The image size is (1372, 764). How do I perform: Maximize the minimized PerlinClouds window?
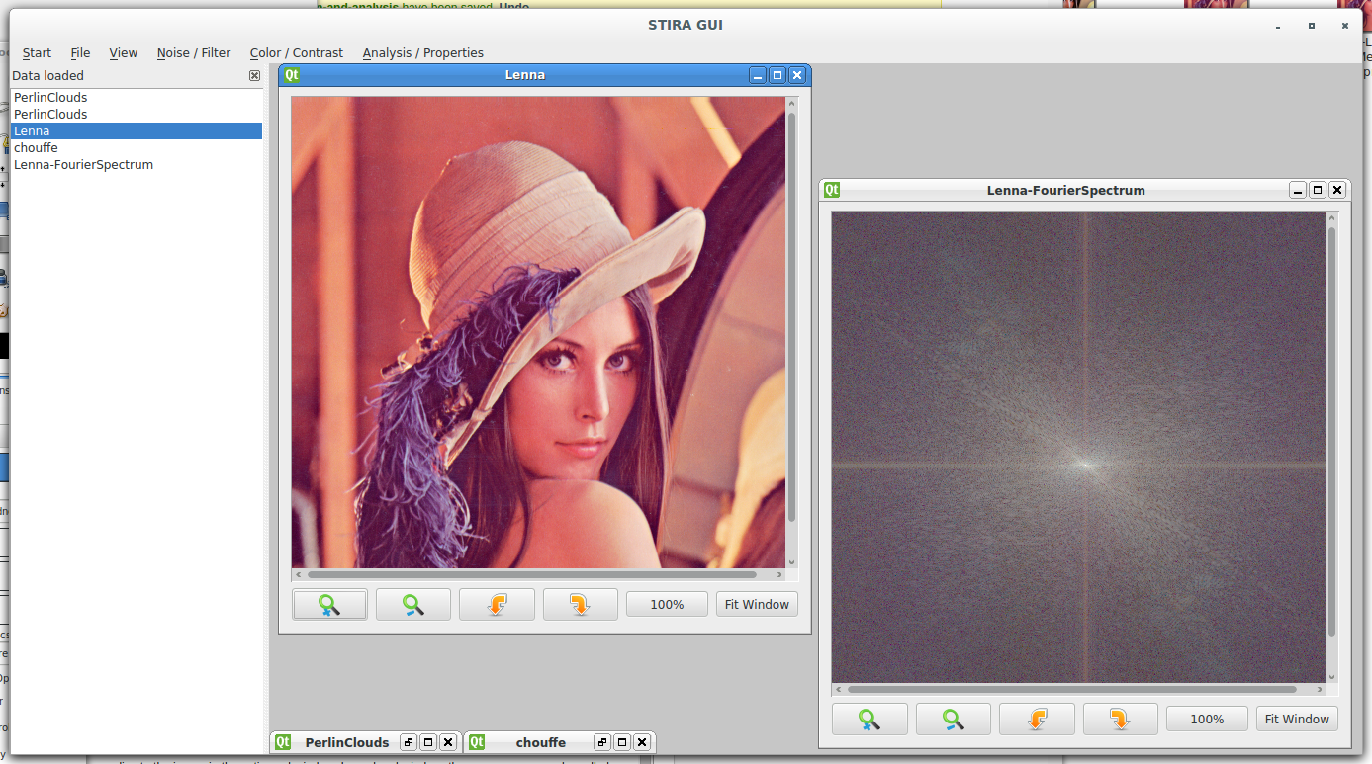[428, 742]
